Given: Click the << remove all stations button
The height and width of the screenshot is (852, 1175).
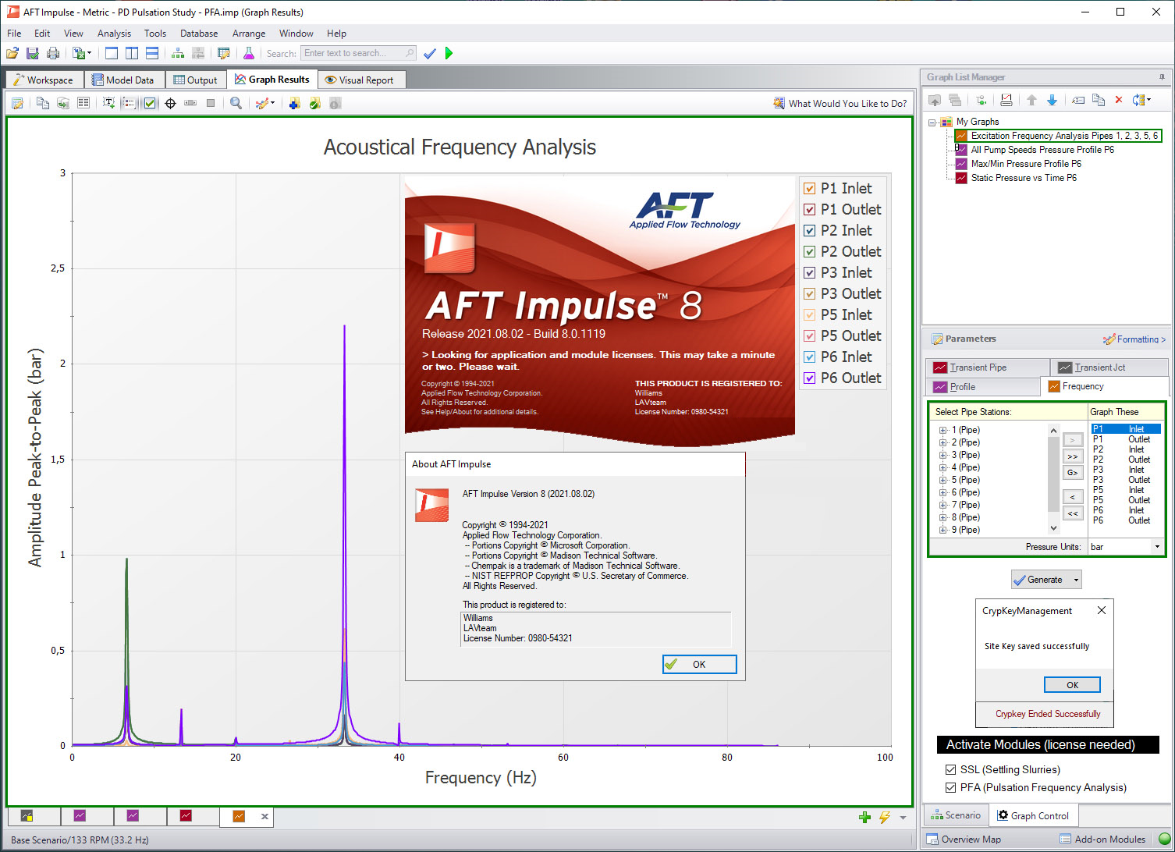Looking at the screenshot, I should click(1073, 513).
